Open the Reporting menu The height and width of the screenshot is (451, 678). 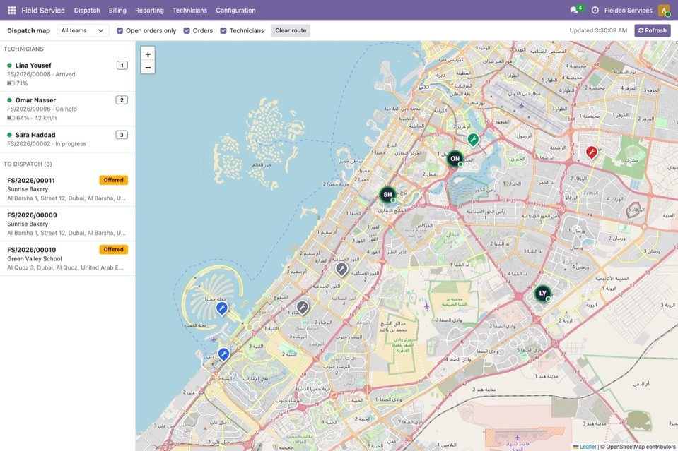[149, 11]
